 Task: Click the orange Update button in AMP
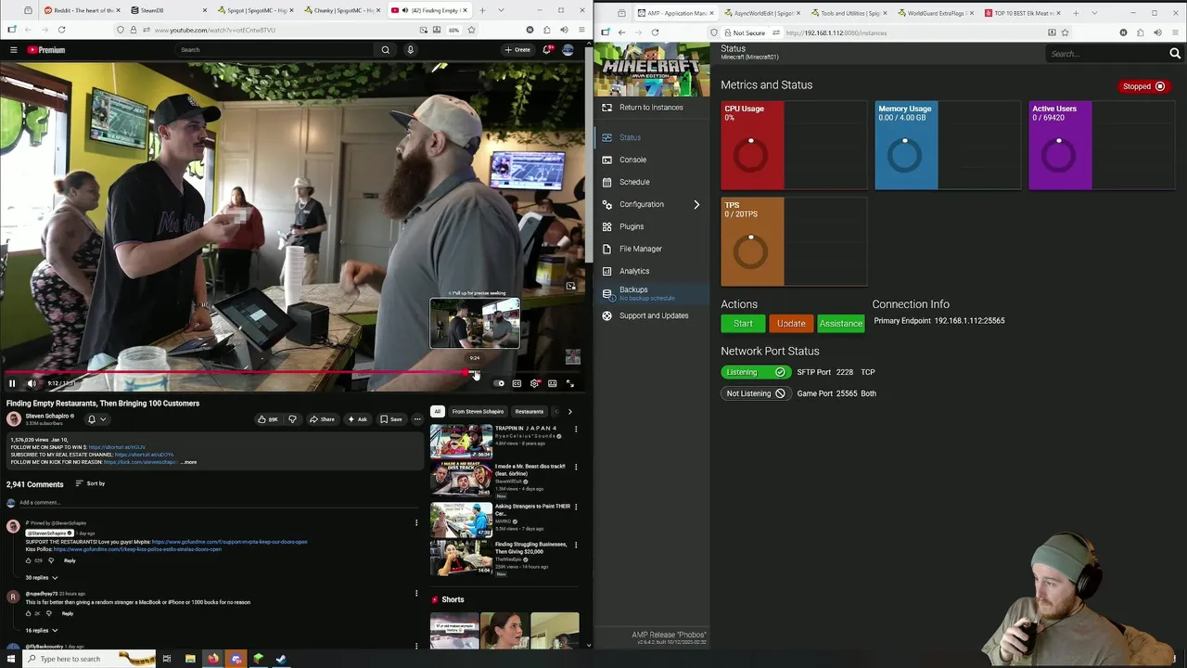pyautogui.click(x=791, y=324)
